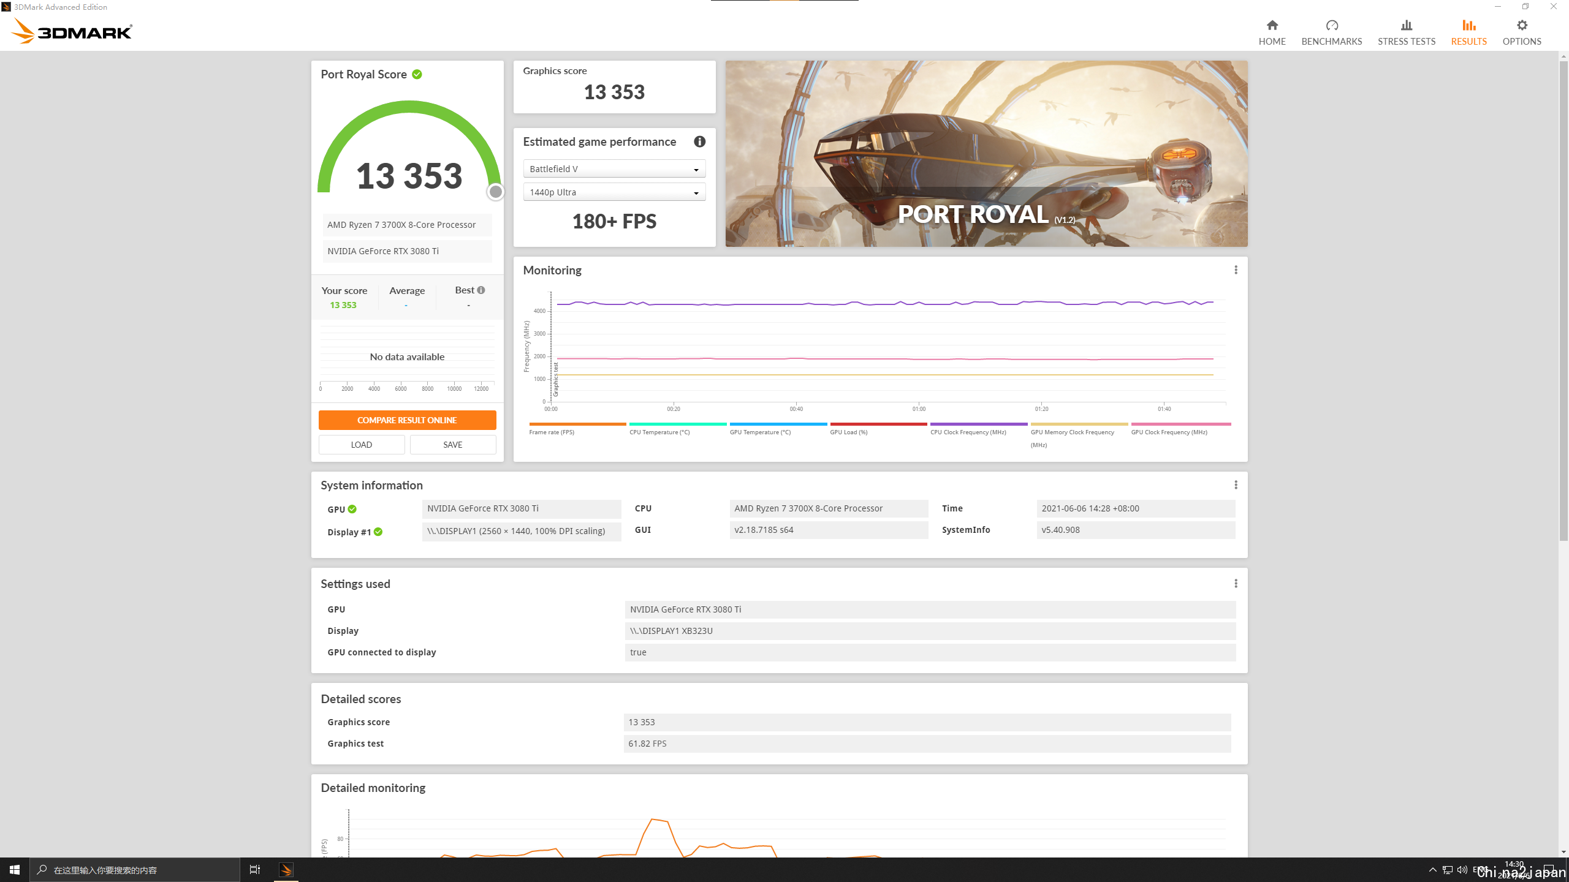The width and height of the screenshot is (1569, 882).
Task: Open the OPTIONS tab
Action: coord(1521,32)
